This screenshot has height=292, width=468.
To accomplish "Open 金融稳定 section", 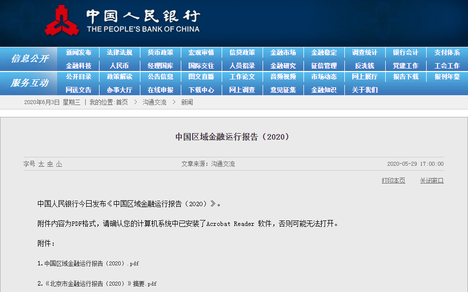I will [x=324, y=53].
